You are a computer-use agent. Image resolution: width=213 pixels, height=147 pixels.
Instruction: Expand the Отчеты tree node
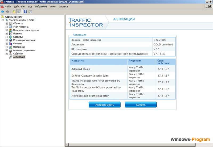(6, 44)
